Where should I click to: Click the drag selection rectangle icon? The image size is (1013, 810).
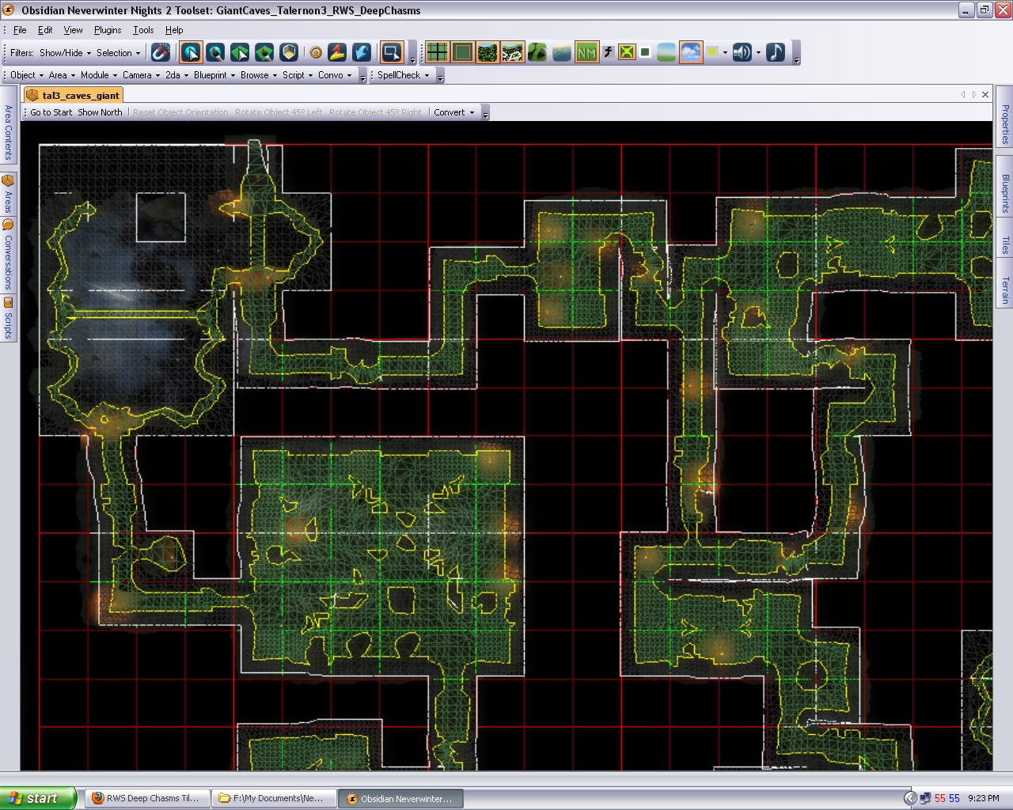(x=391, y=53)
